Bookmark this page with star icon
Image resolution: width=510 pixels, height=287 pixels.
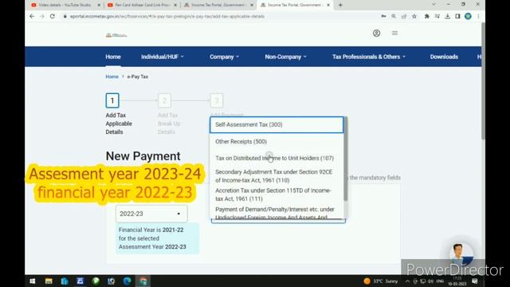point(414,16)
